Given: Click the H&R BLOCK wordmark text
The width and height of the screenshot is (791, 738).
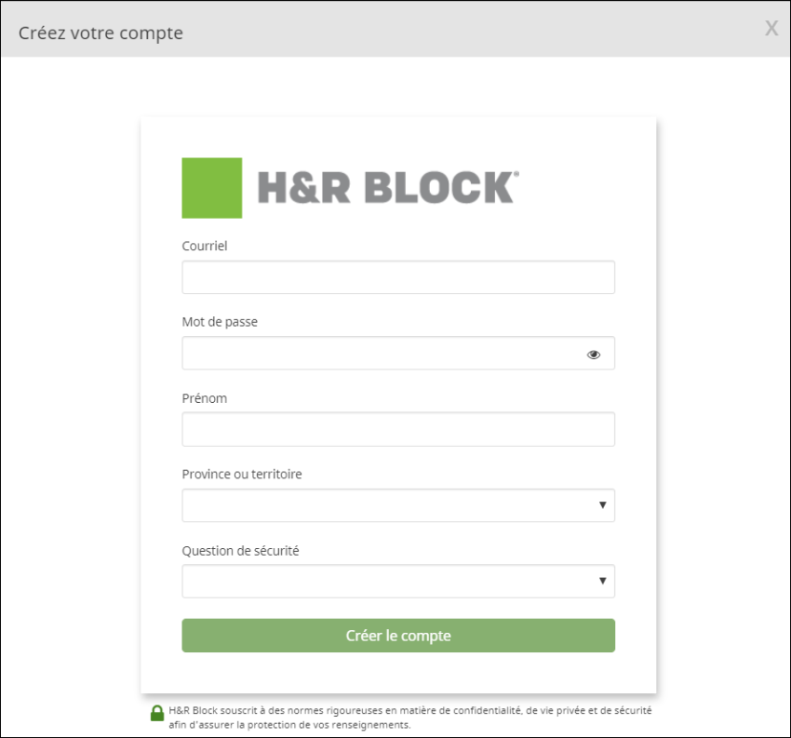Looking at the screenshot, I should (388, 187).
